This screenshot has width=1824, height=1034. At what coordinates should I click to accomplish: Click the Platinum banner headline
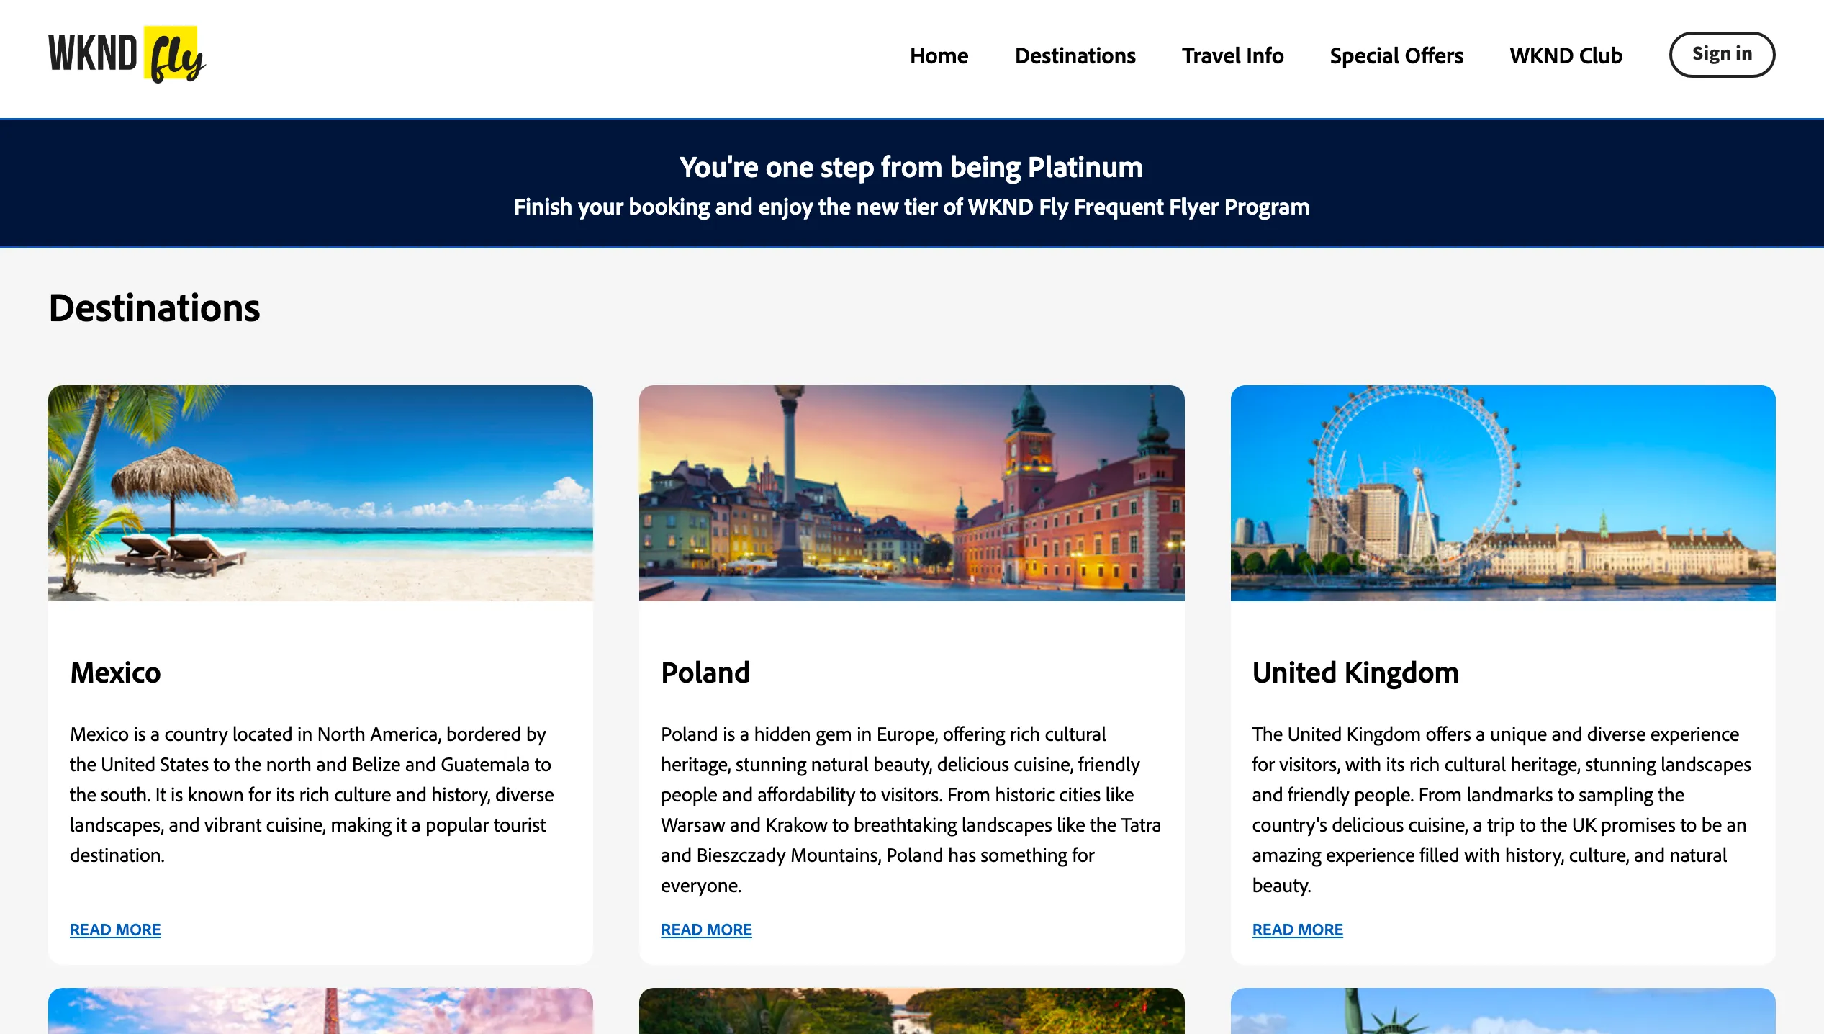tap(911, 167)
